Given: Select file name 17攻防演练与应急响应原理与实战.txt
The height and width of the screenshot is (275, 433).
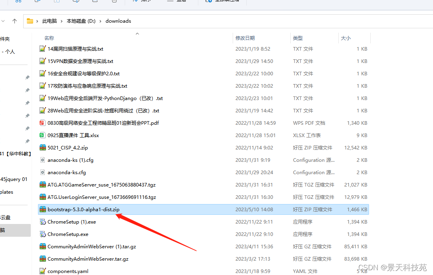Looking at the screenshot, I should [x=87, y=86].
